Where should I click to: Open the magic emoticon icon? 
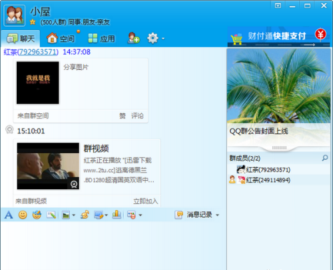coord(37,215)
